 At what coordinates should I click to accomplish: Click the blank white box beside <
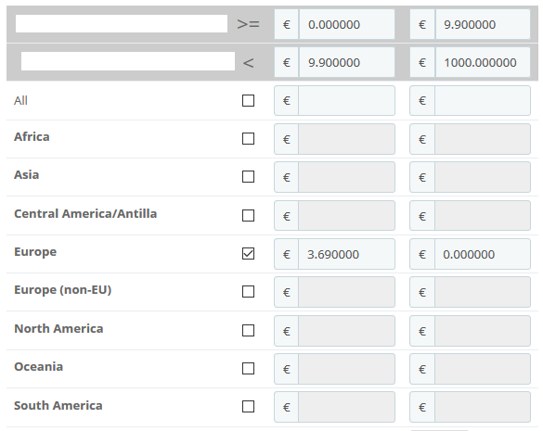[x=128, y=61]
